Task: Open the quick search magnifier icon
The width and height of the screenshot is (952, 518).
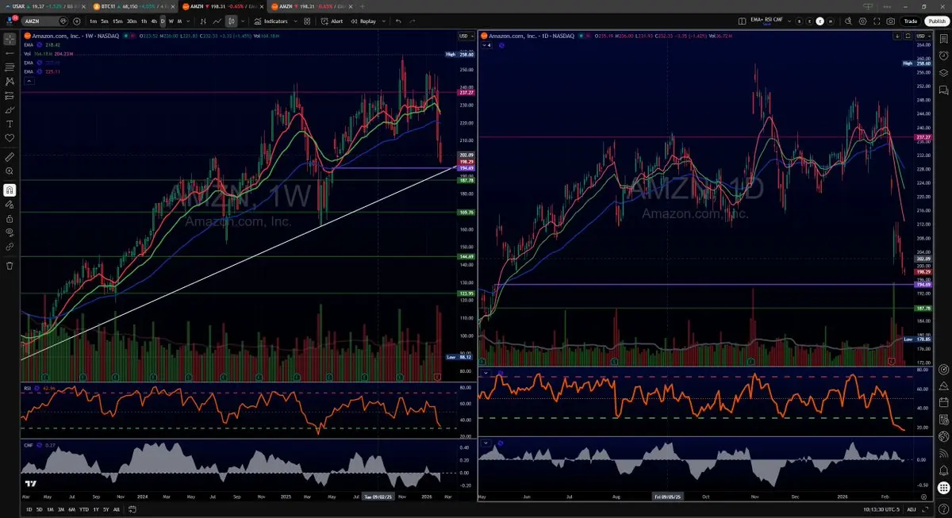Action: click(848, 21)
